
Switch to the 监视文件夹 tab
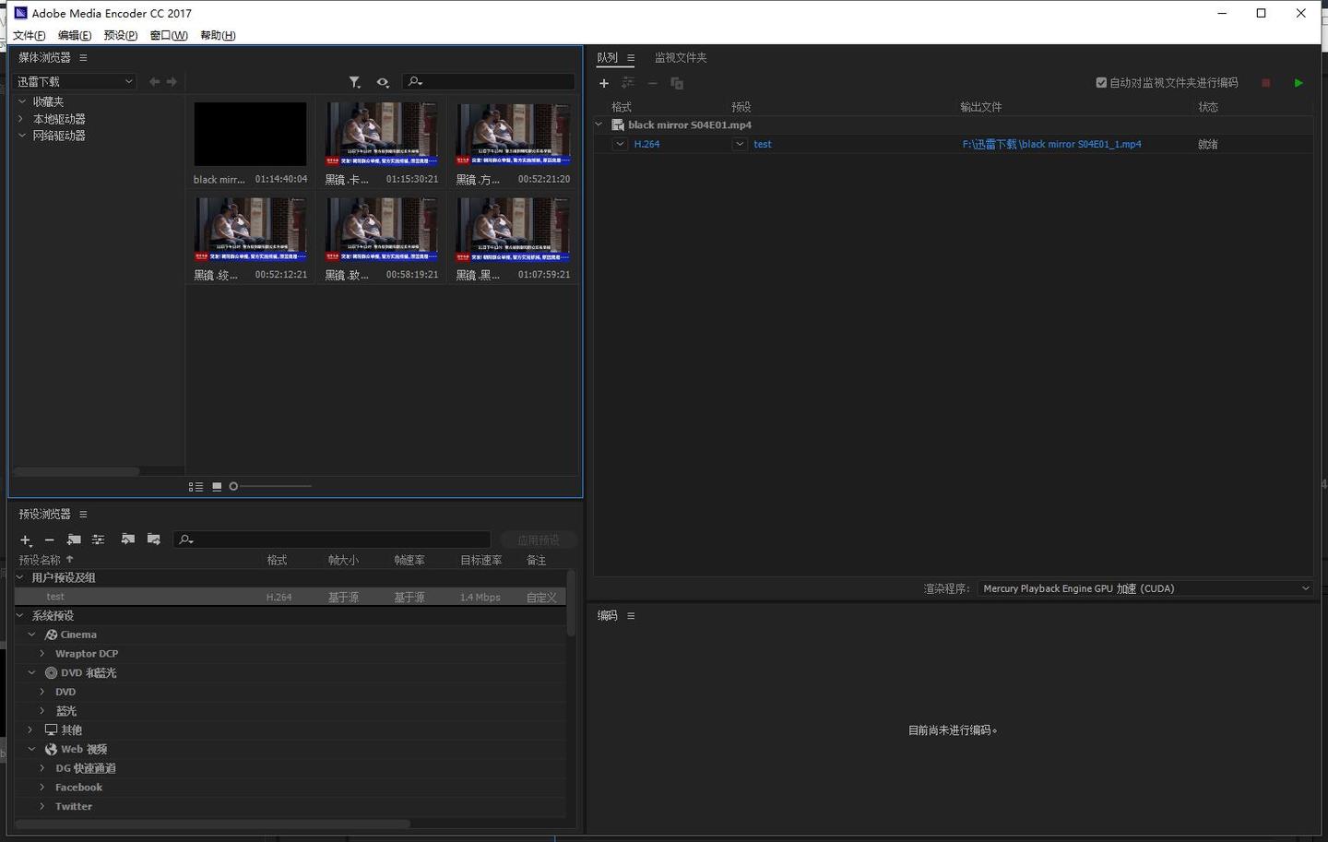[x=681, y=57]
